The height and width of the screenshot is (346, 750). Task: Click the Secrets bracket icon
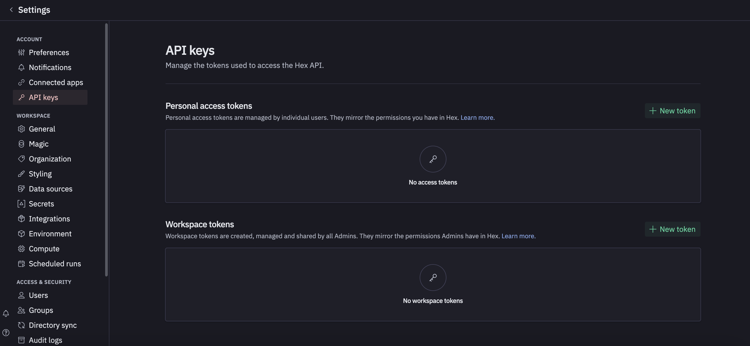click(21, 204)
